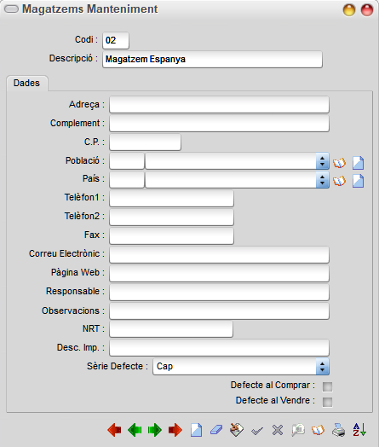379x447 pixels.
Task: Print with the printer icon
Action: (x=339, y=430)
